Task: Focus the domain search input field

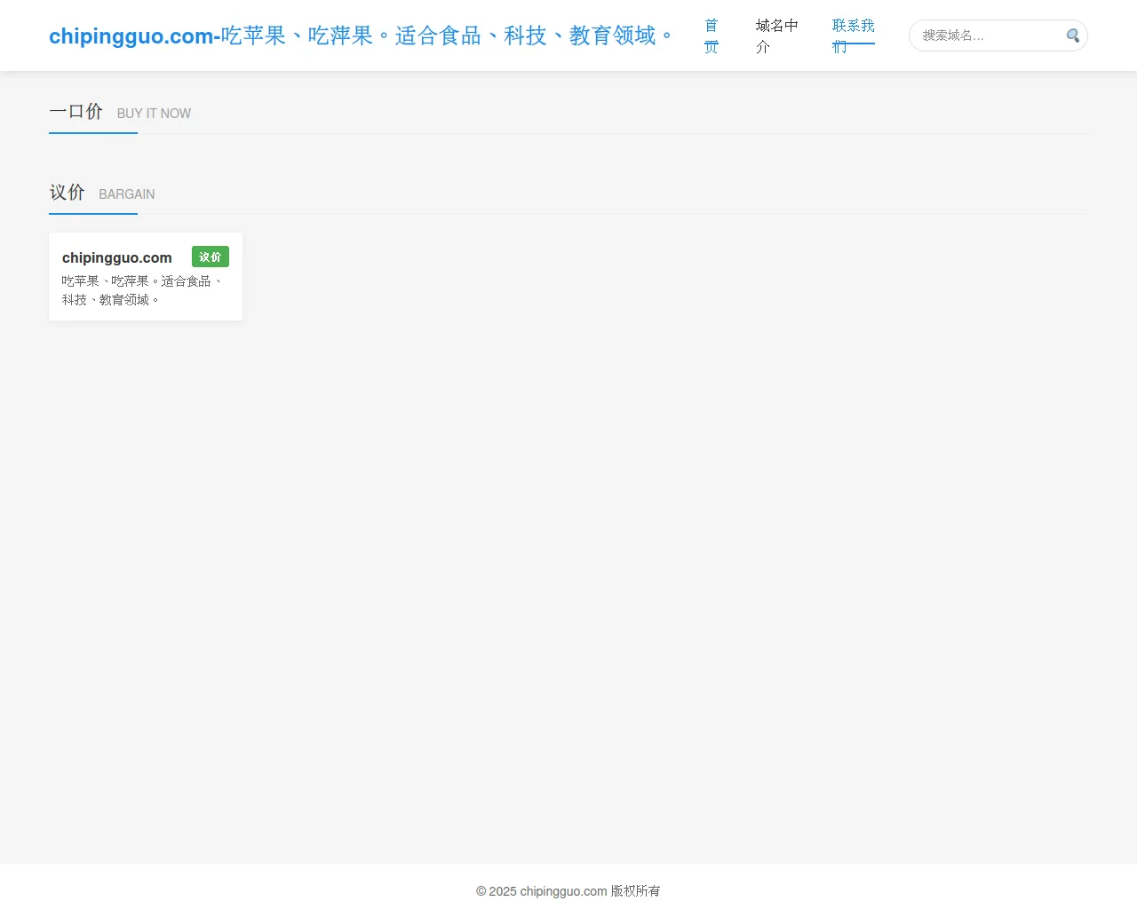Action: coord(988,36)
